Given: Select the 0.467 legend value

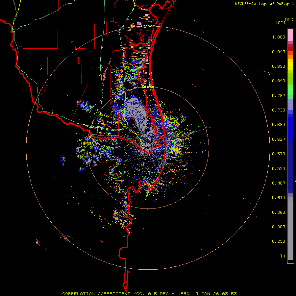Looking at the screenshot, I should pos(279,183).
